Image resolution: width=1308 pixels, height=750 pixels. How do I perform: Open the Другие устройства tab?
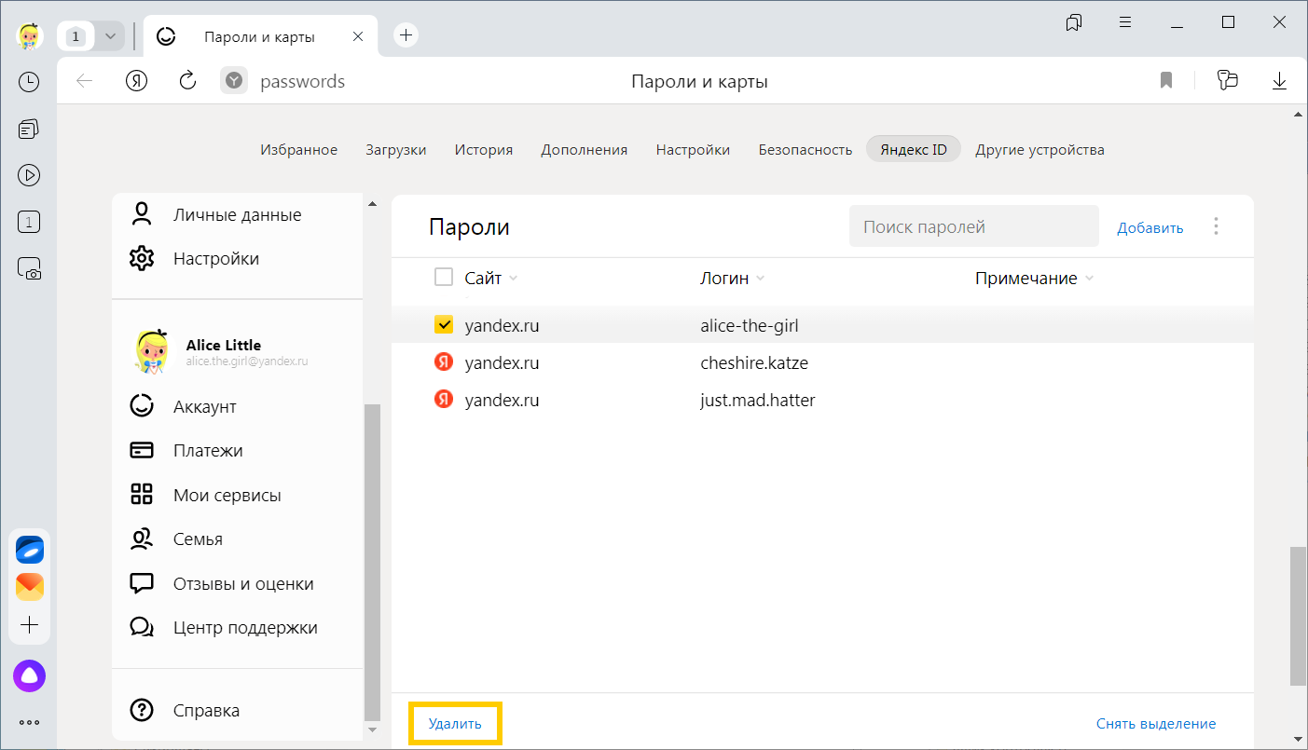1040,149
